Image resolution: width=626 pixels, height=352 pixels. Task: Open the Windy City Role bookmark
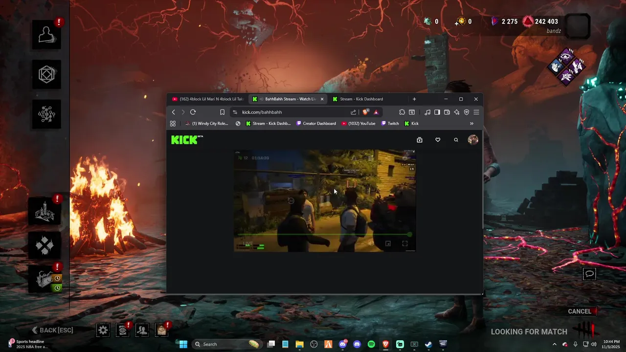[206, 124]
